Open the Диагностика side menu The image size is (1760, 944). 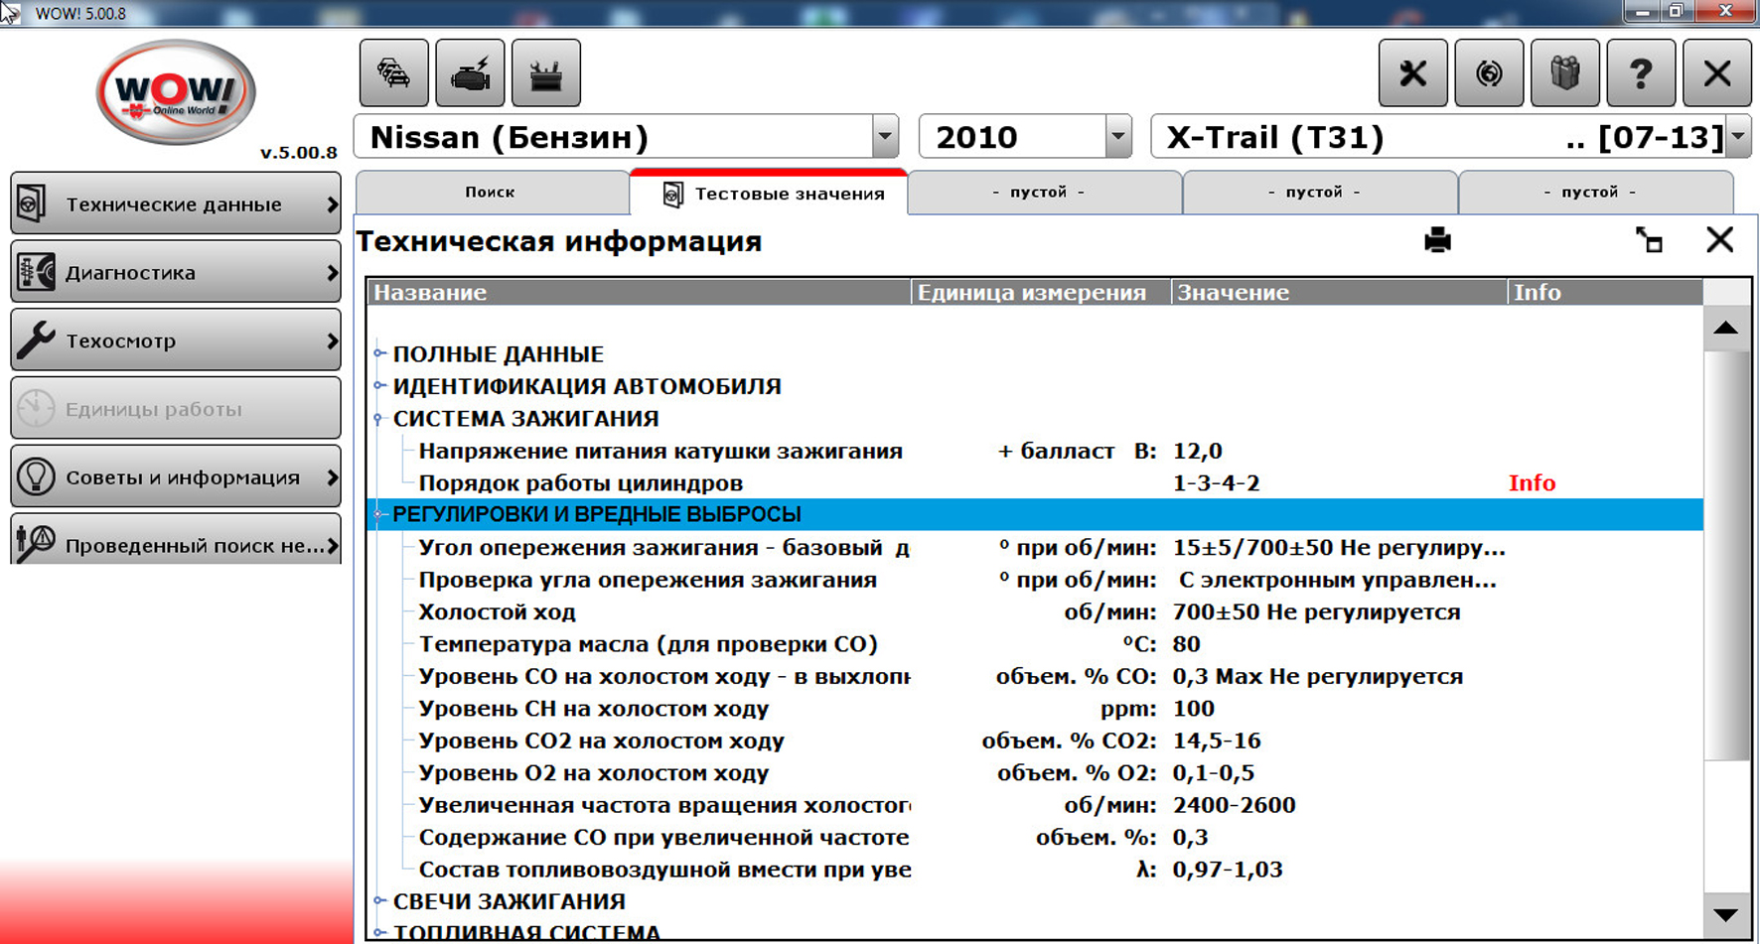176,272
